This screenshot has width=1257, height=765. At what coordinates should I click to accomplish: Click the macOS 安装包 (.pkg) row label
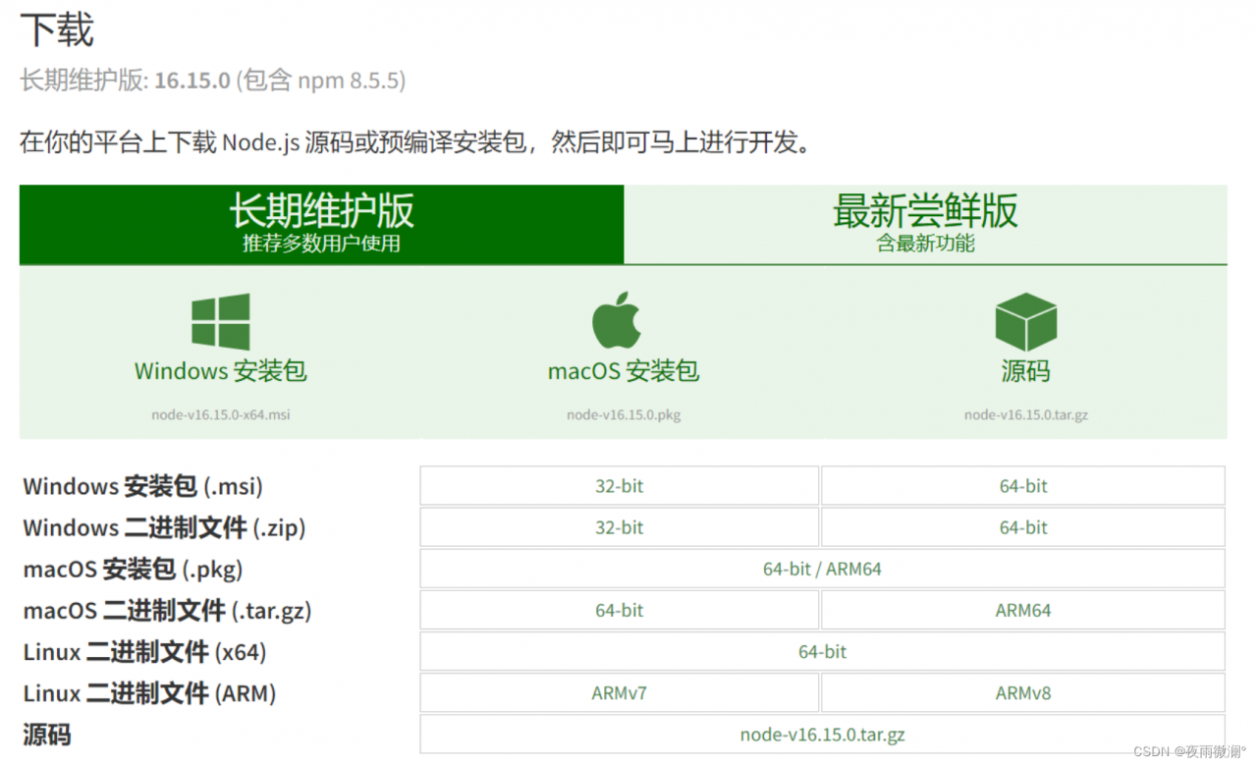[x=133, y=569]
